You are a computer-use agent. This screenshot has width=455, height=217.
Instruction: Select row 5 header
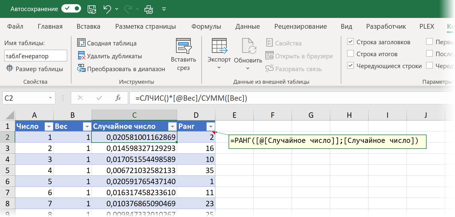click(x=7, y=170)
